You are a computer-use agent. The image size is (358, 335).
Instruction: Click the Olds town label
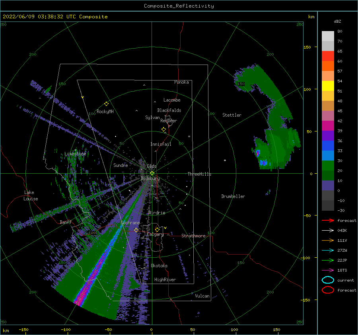152,166
